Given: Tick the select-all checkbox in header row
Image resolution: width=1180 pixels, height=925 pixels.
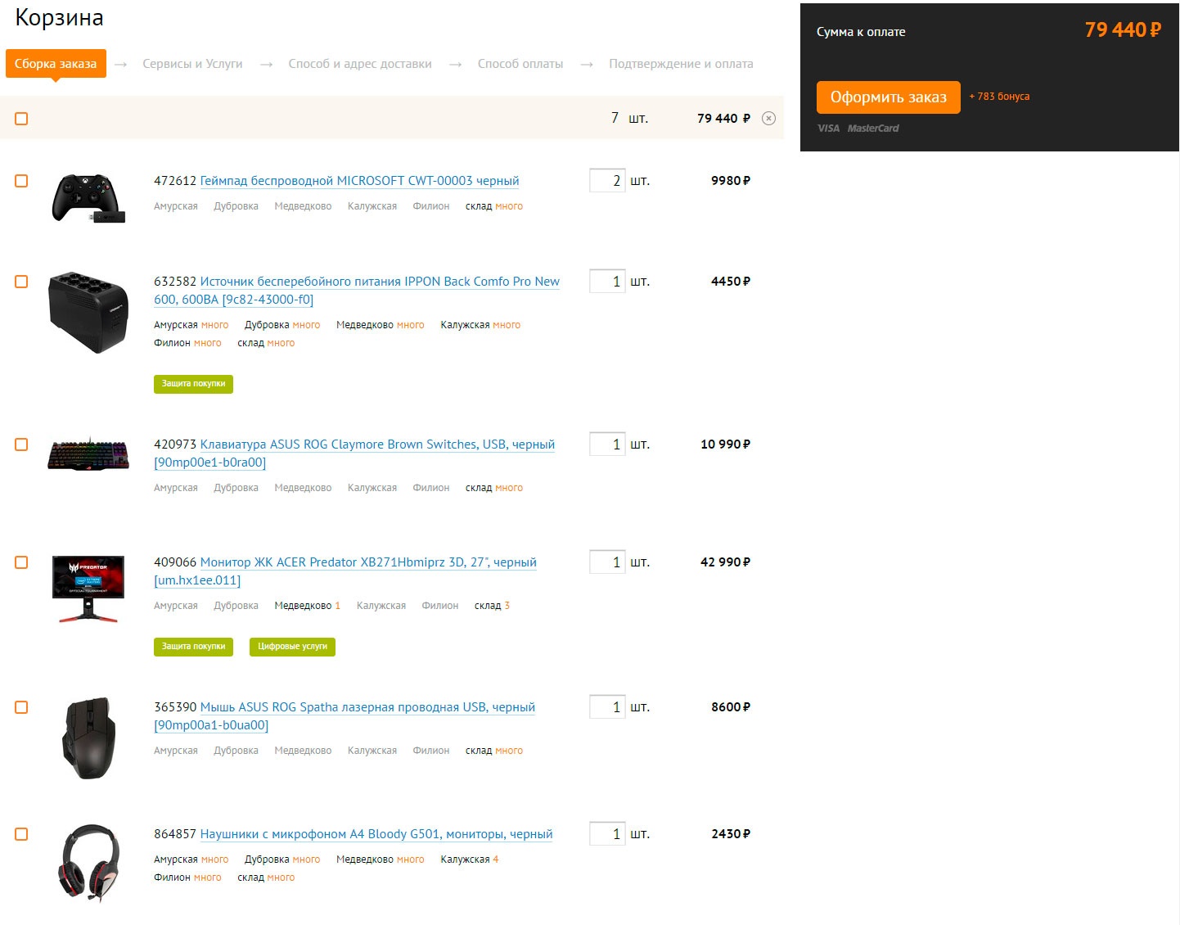Looking at the screenshot, I should pyautogui.click(x=21, y=119).
